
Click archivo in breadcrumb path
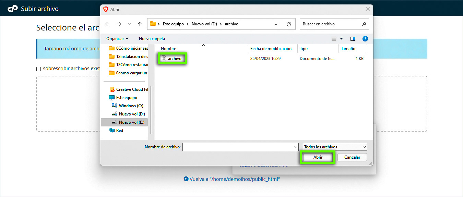tap(231, 24)
